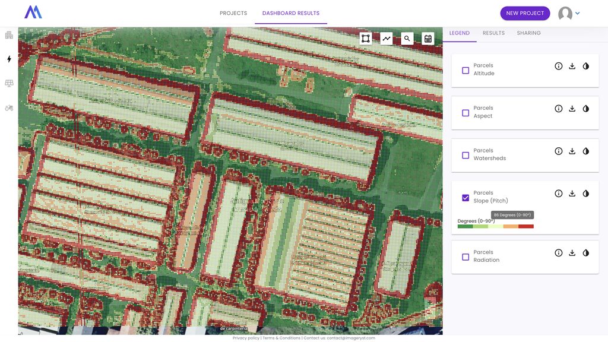Go to the Projects menu item

pos(233,13)
